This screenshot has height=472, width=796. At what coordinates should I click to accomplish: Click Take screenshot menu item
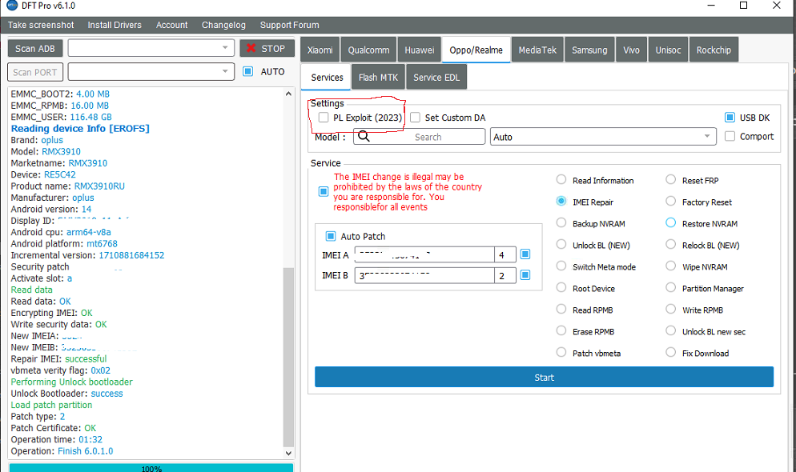pos(41,25)
